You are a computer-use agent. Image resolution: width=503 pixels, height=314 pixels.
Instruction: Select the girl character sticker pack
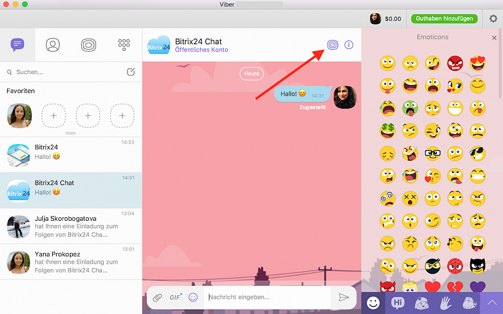422,303
